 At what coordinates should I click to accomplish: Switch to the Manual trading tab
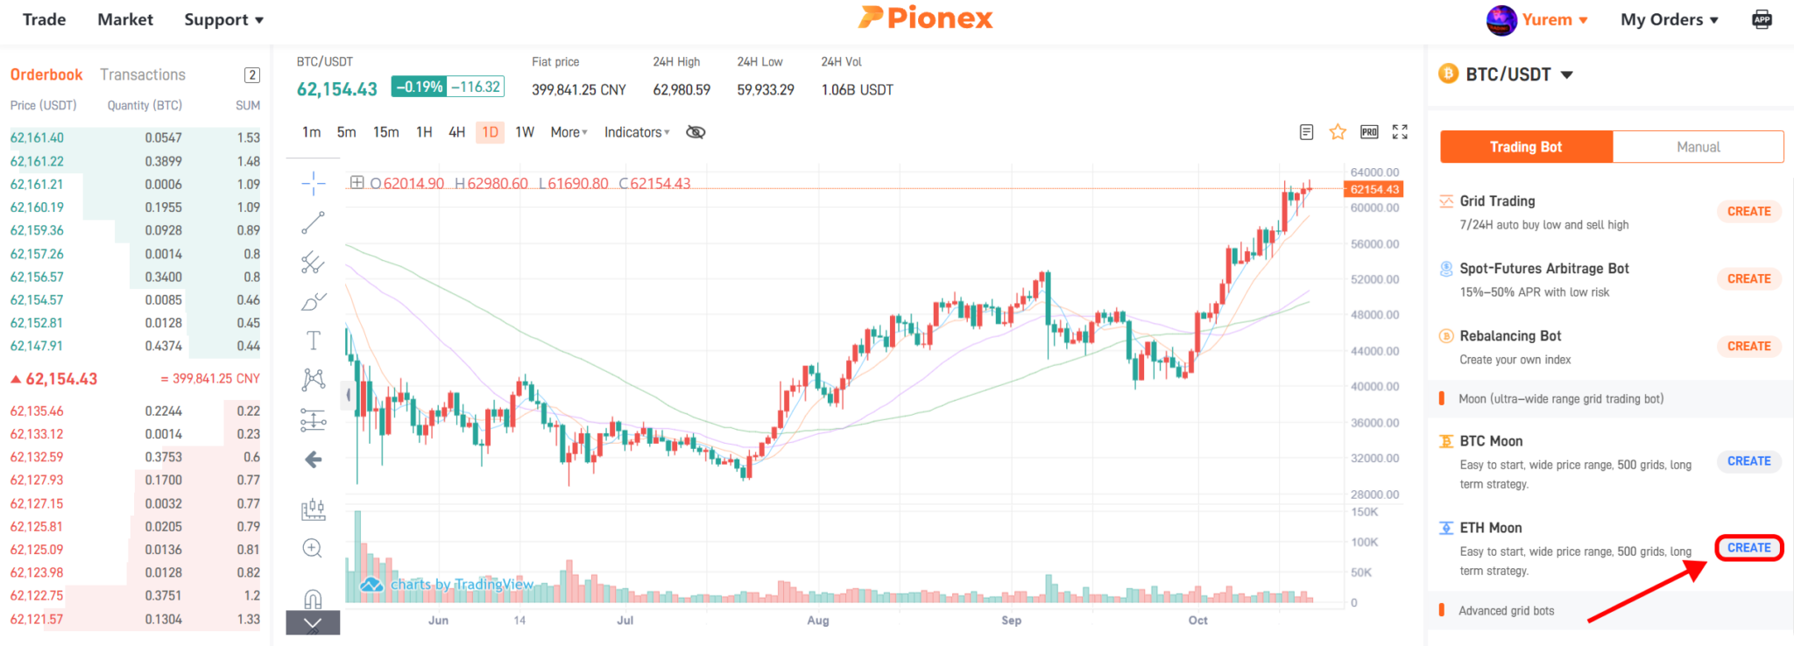(x=1697, y=146)
